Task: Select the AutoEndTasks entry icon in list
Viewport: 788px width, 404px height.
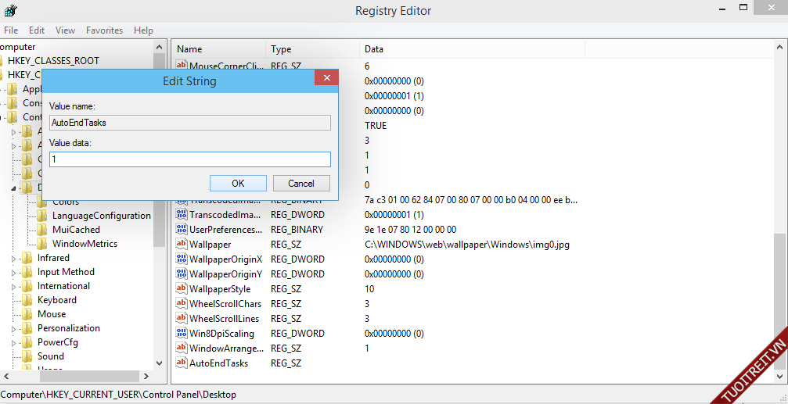Action: [x=182, y=363]
